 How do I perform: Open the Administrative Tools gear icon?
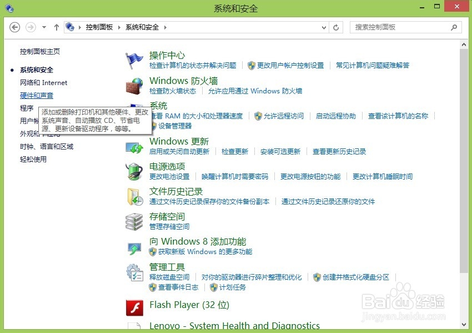pyautogui.click(x=134, y=272)
